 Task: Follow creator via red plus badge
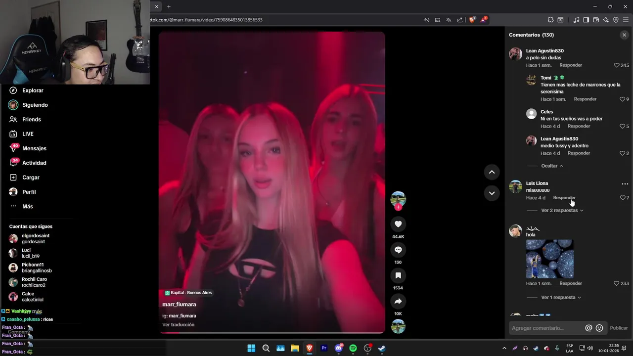tap(398, 207)
